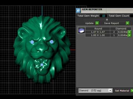Image resolution: width=133 pixels, height=99 pixels.
Task: Select the 1.00 X 1.00 size cell
Action: click(x=98, y=35)
